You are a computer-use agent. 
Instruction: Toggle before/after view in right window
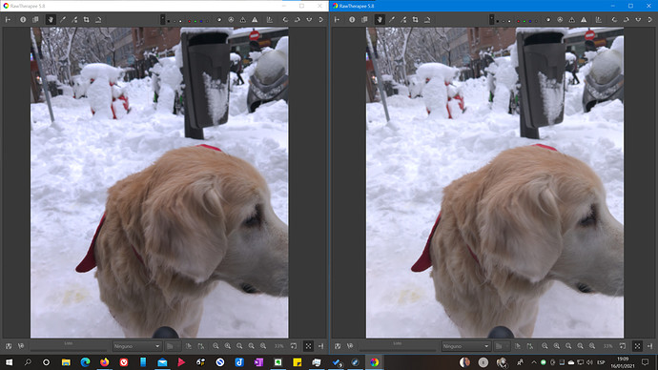click(x=364, y=20)
